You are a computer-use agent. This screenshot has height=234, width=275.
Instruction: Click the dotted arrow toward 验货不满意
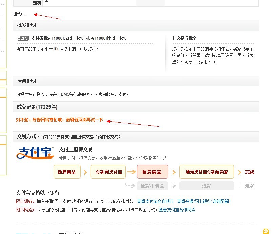[131, 186]
